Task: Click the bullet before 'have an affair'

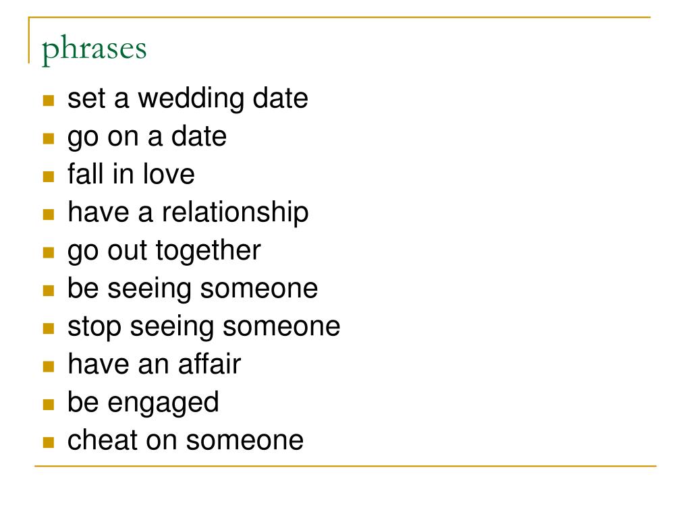Action: click(x=49, y=366)
